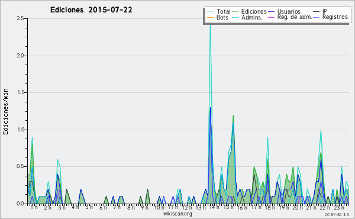
Task: Click the '3 h' x-axis label
Action: tap(62, 207)
